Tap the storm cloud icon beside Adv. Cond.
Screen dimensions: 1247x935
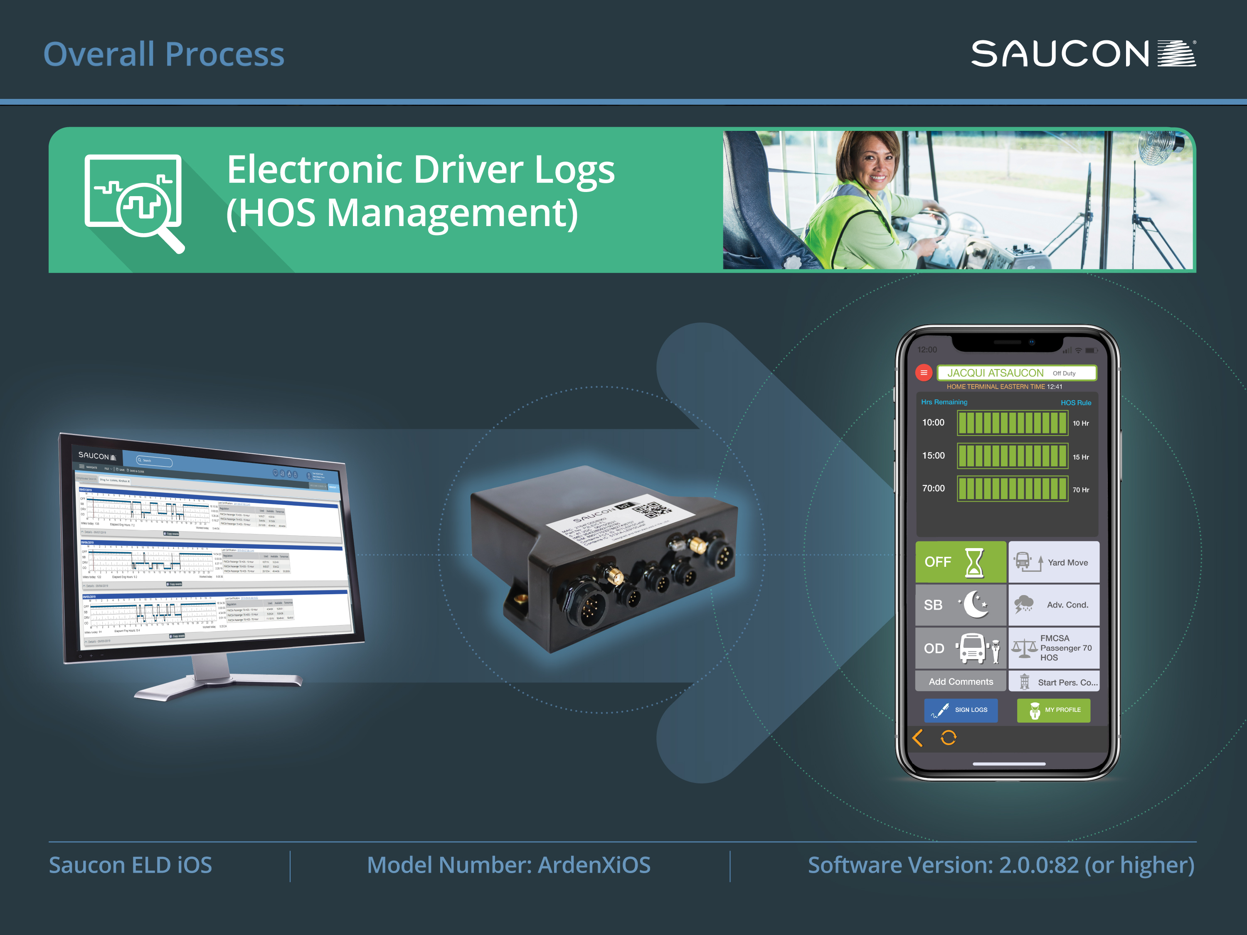click(x=1024, y=604)
